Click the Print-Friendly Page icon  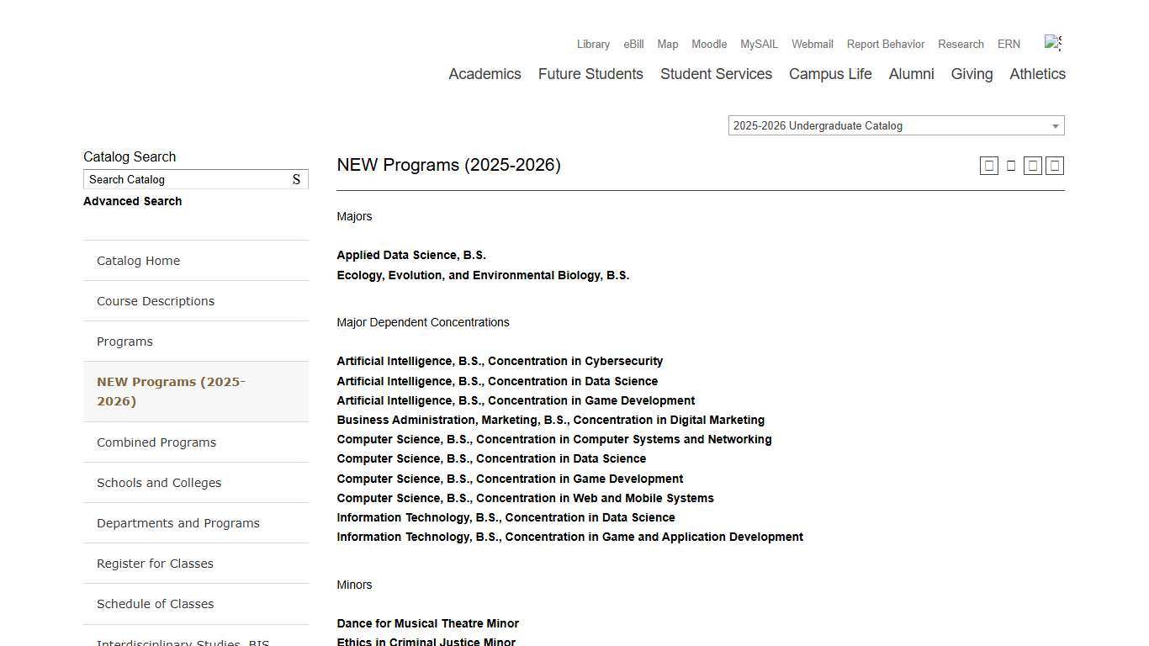pyautogui.click(x=1032, y=165)
